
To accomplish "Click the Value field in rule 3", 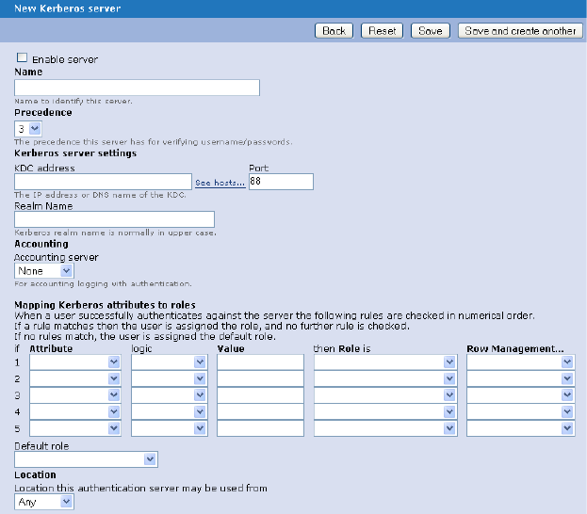I will pyautogui.click(x=261, y=395).
